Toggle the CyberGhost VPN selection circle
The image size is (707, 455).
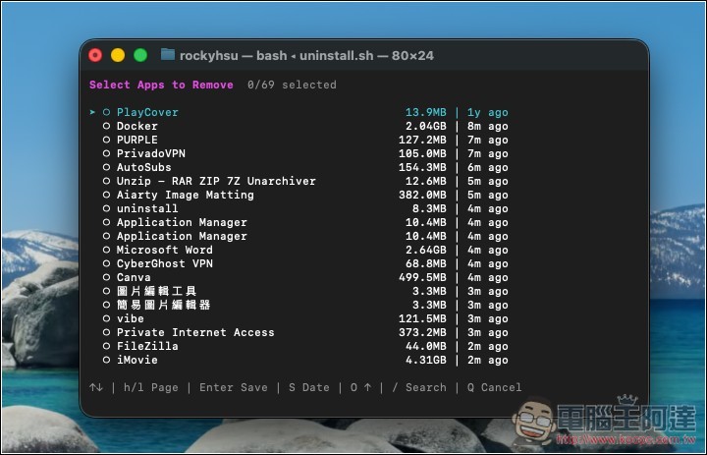[x=106, y=263]
